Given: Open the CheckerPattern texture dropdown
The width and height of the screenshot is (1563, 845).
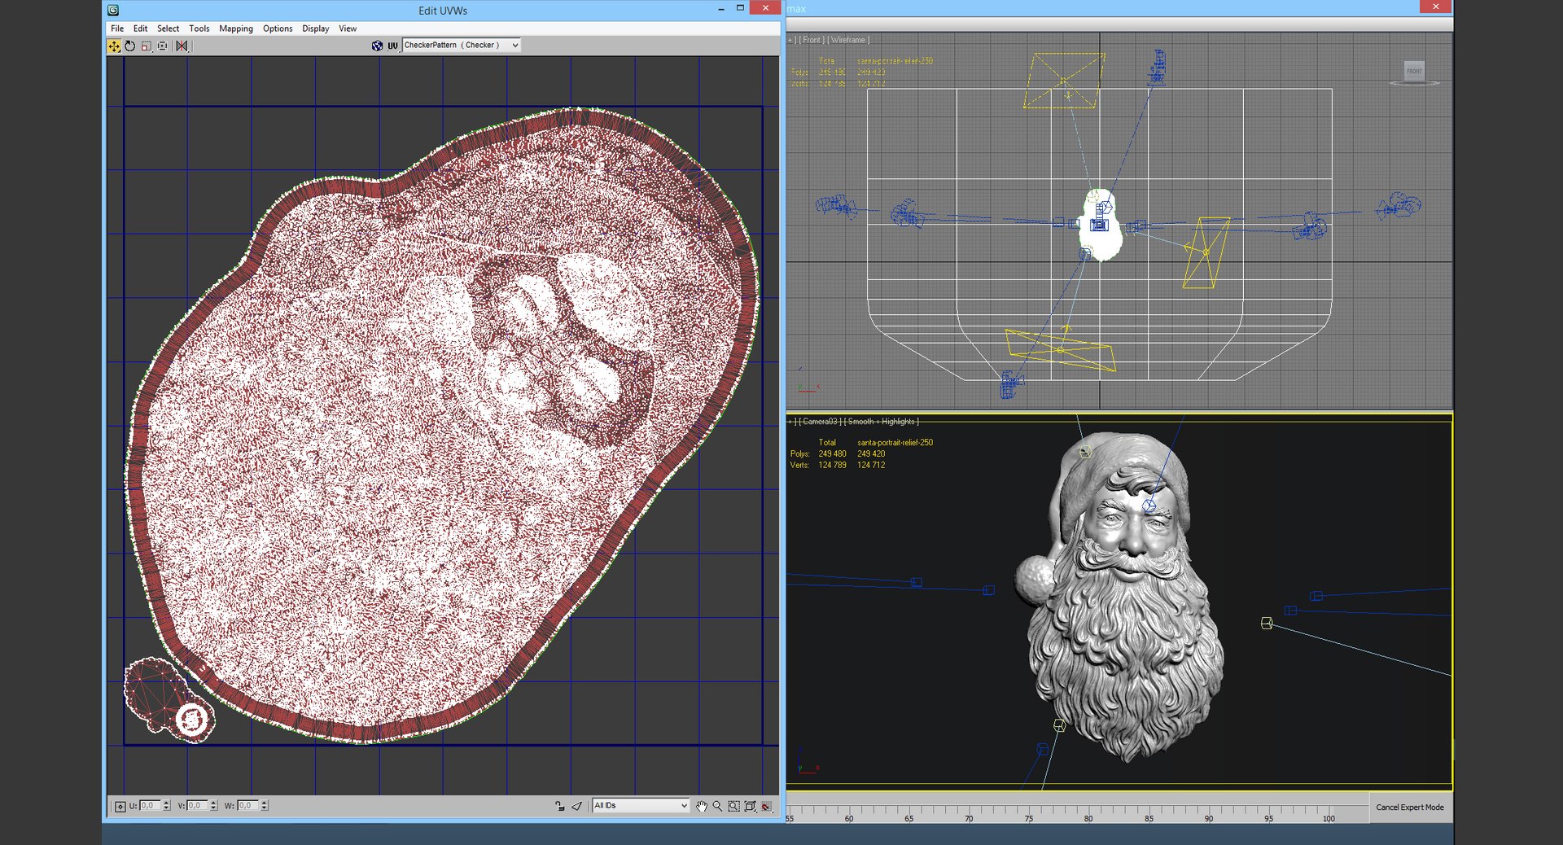Looking at the screenshot, I should [x=461, y=46].
